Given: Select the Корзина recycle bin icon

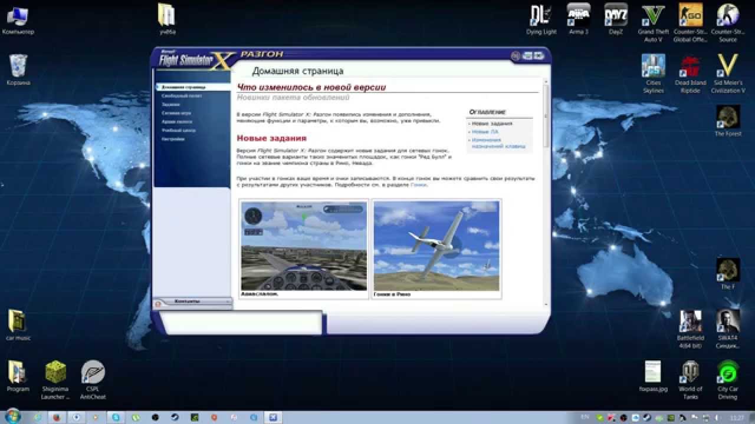Looking at the screenshot, I should [x=18, y=70].
